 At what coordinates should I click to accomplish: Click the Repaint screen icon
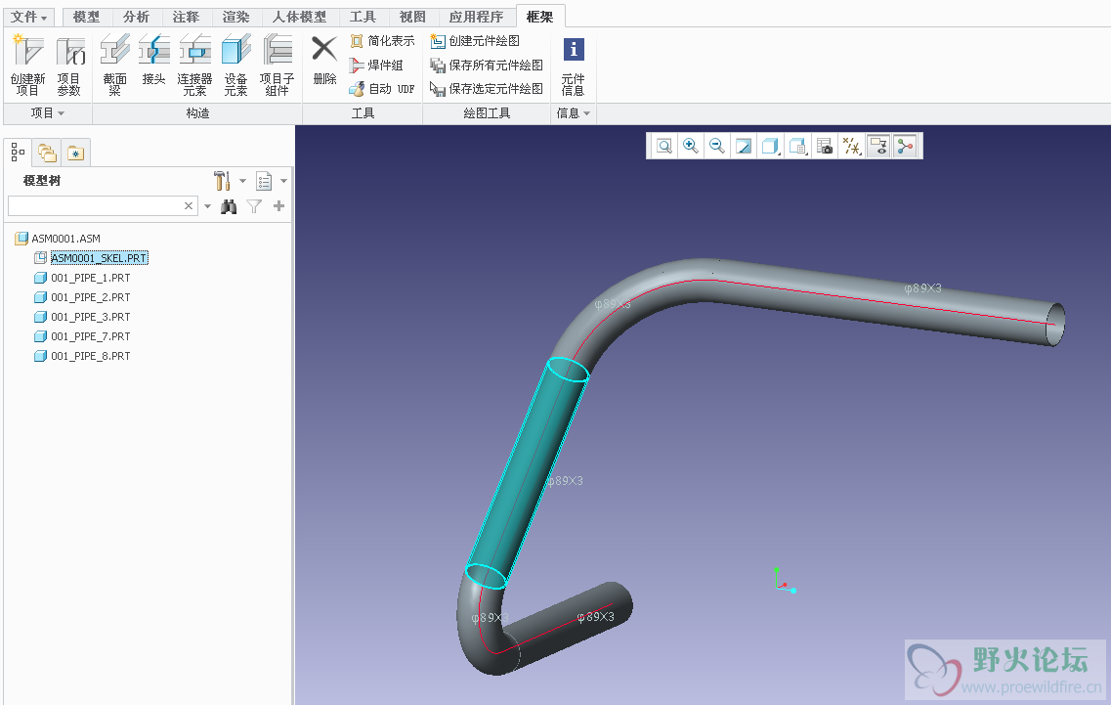click(744, 146)
